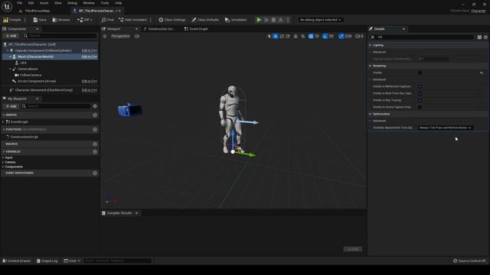Open the Asset menu
This screenshot has height=275, width=490.
pyautogui.click(x=44, y=3)
